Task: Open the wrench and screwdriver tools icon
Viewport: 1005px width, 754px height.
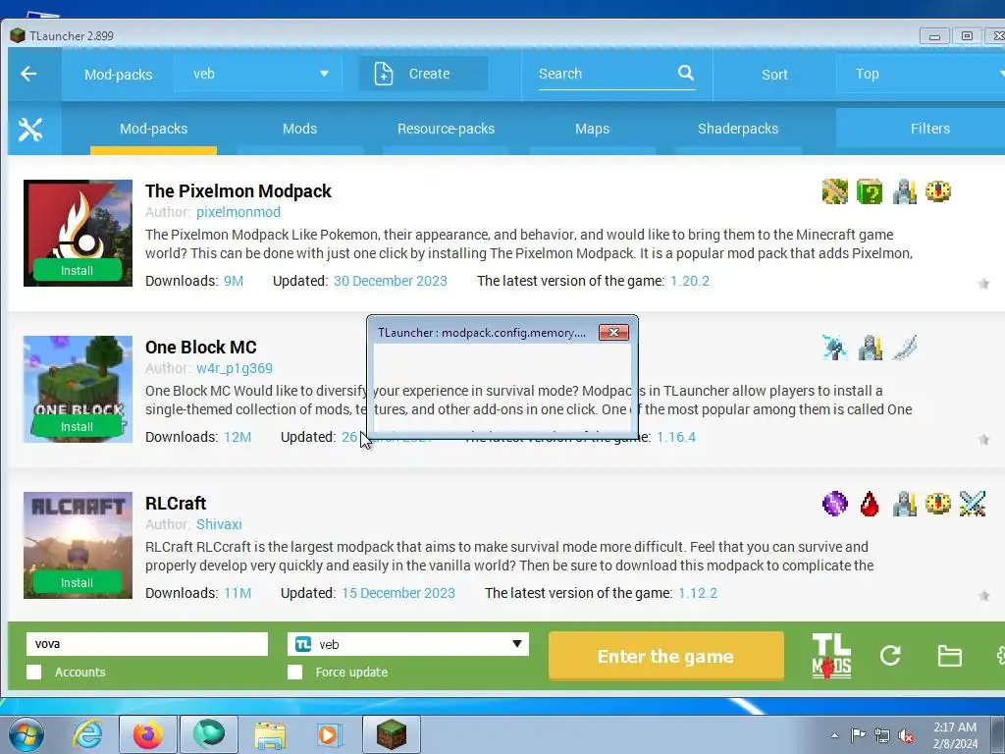Action: pos(30,129)
